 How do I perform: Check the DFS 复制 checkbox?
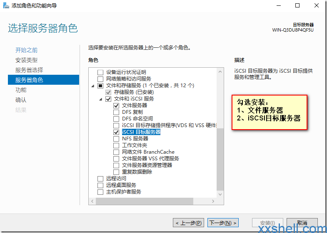(116, 112)
